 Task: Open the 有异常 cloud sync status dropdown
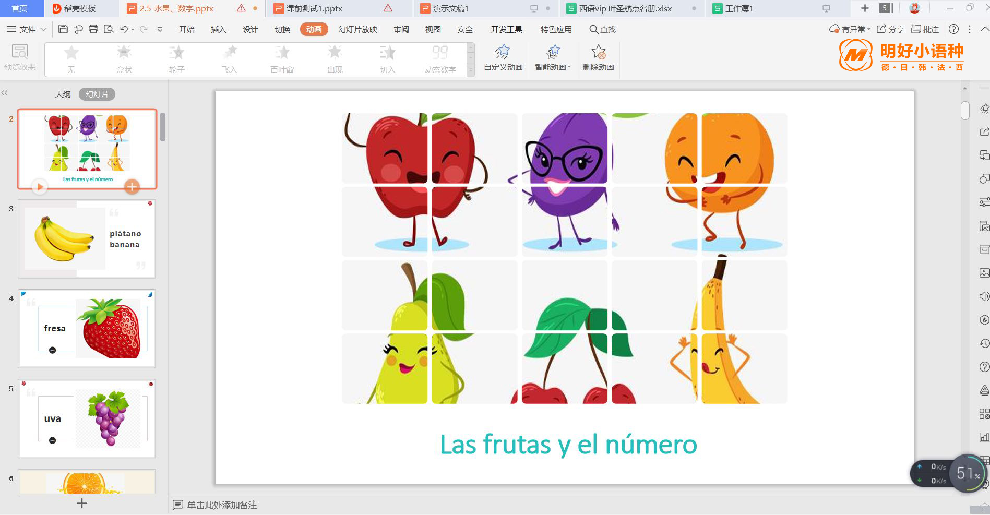[x=850, y=29]
